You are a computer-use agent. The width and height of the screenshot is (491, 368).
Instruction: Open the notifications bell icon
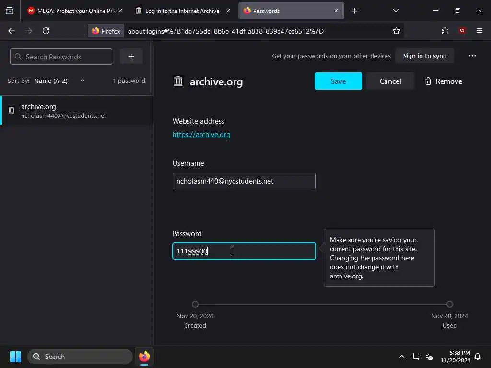tap(478, 356)
